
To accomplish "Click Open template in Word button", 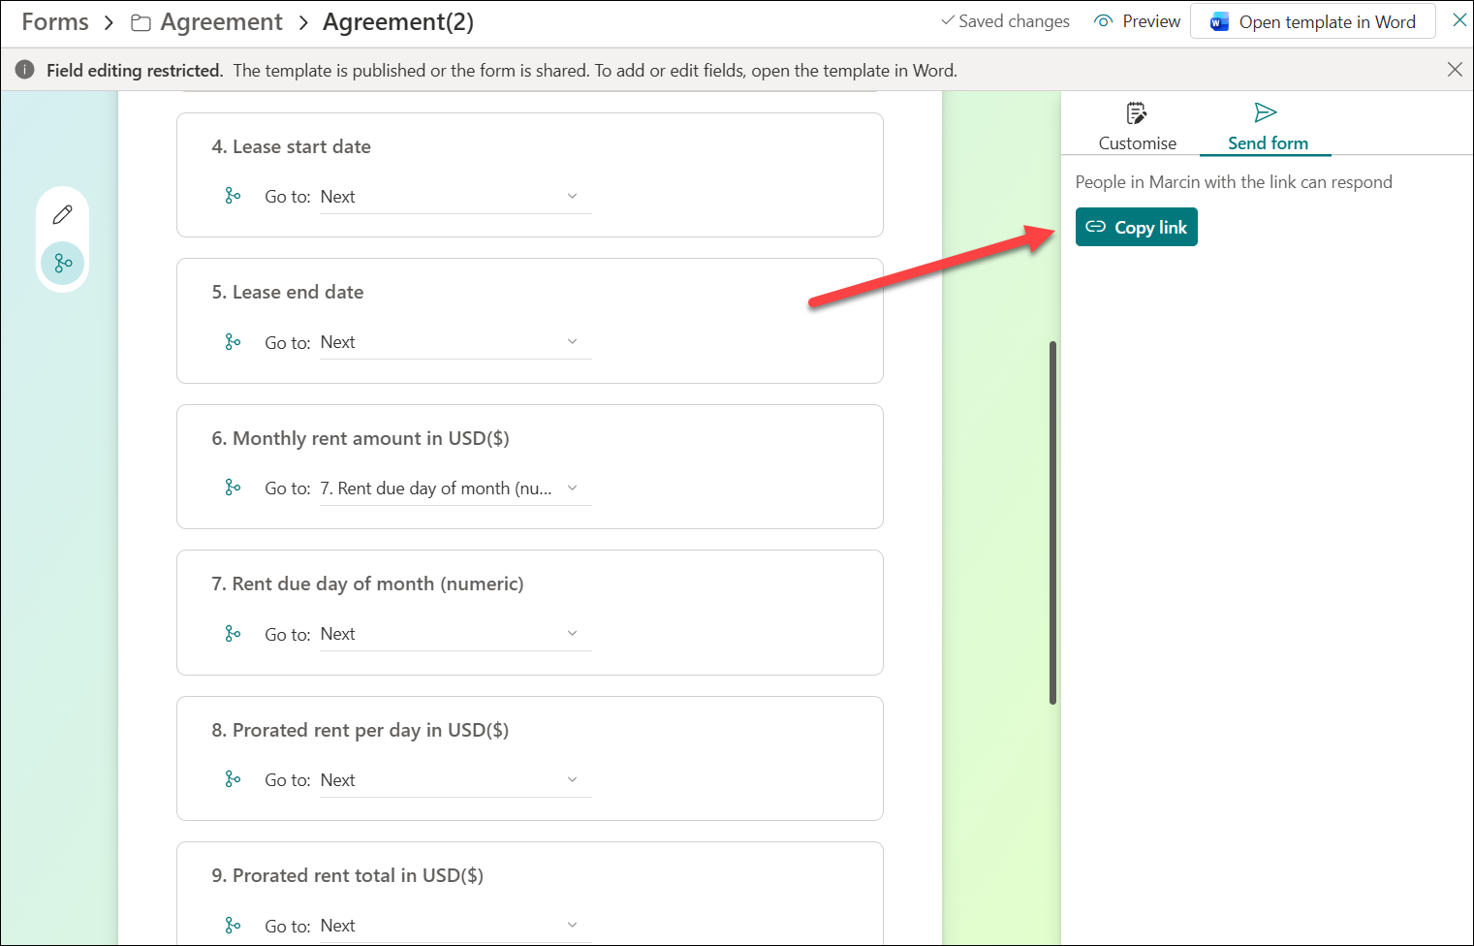I will (x=1313, y=22).
